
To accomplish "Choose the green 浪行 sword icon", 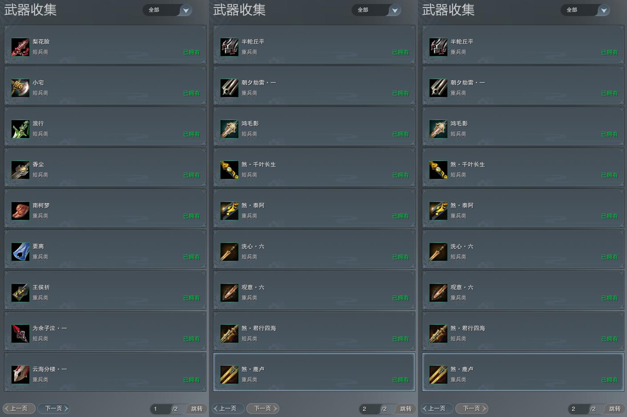I will 20,129.
